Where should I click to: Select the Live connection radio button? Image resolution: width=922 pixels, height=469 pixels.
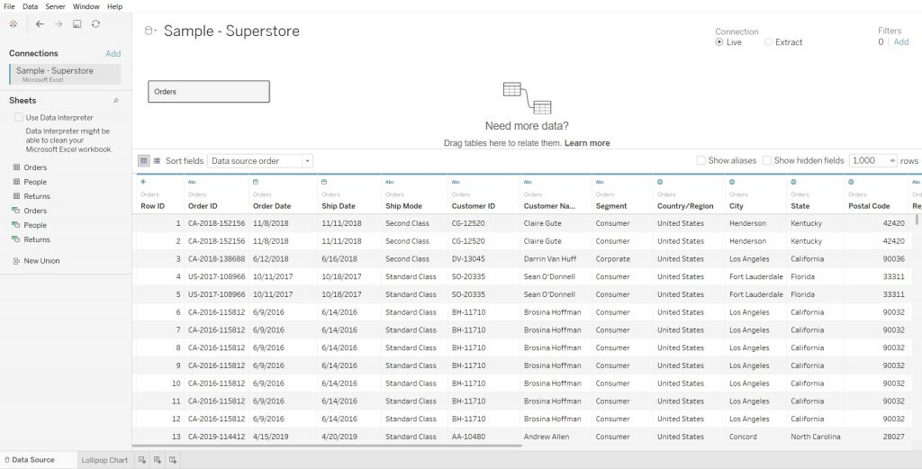719,42
